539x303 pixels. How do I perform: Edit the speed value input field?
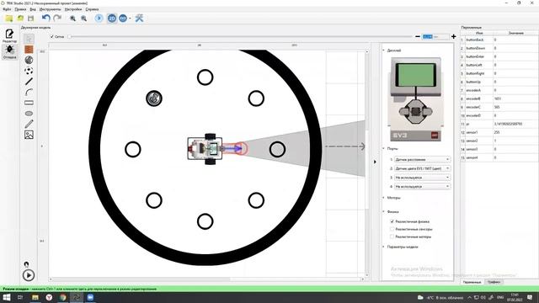[435, 36]
